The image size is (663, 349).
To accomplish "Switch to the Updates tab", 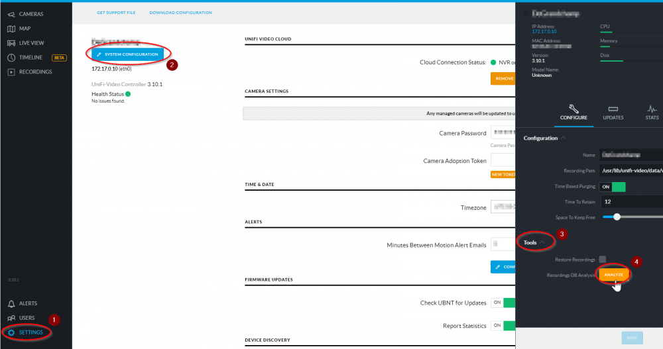I will point(613,113).
